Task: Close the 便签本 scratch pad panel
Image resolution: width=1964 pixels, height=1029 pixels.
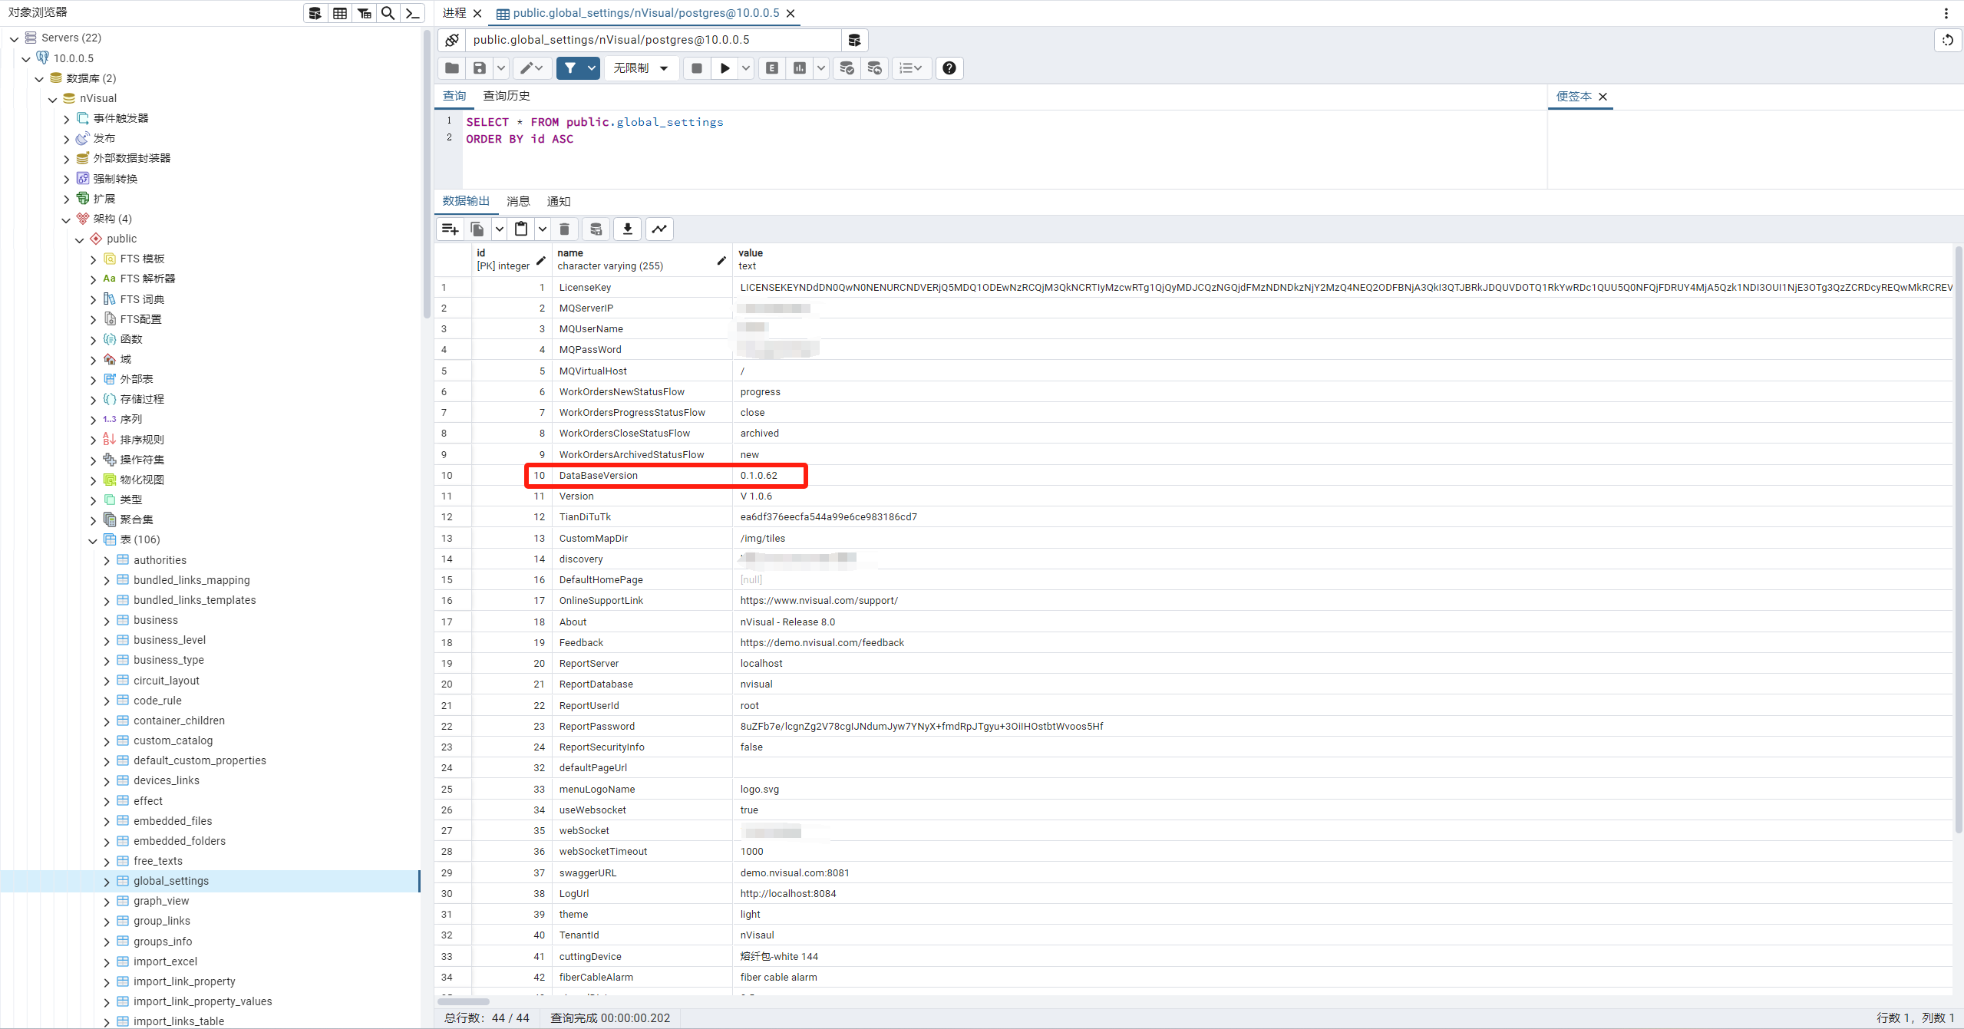Action: [1603, 97]
